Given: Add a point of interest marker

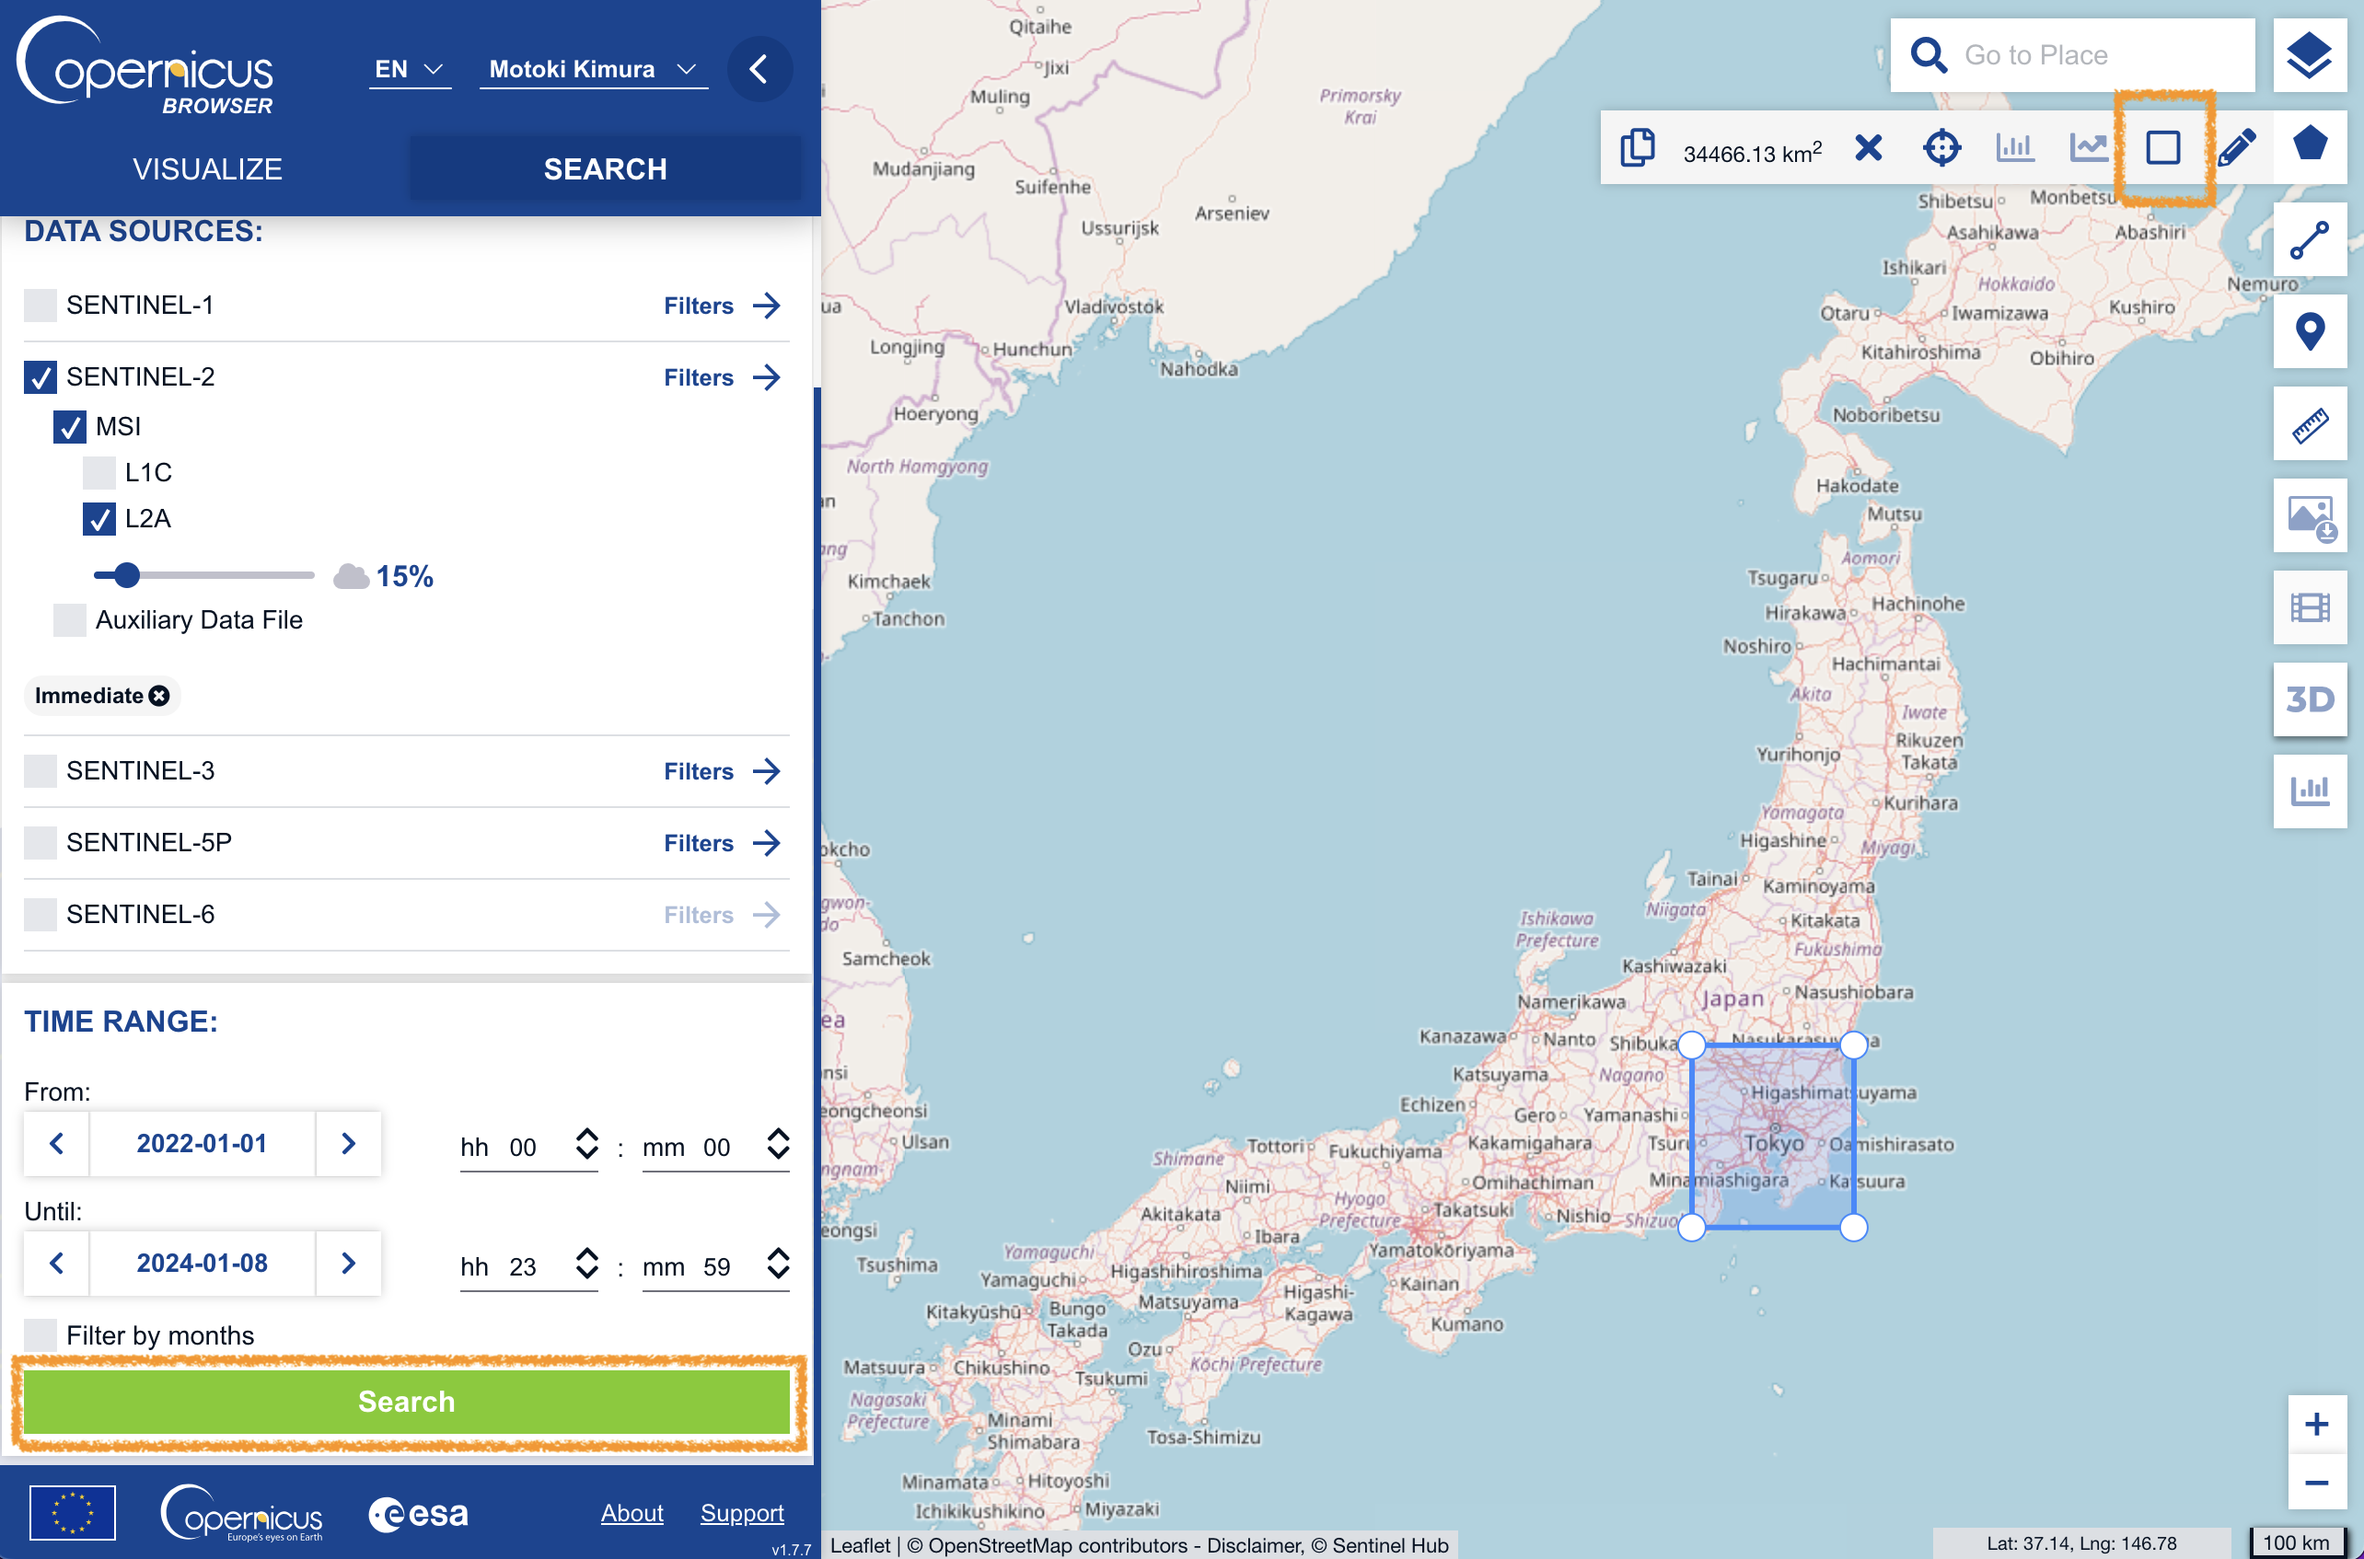Looking at the screenshot, I should [2309, 332].
